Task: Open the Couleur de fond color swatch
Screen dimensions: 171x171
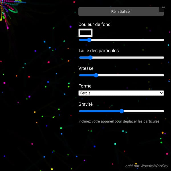Action: 85,33
